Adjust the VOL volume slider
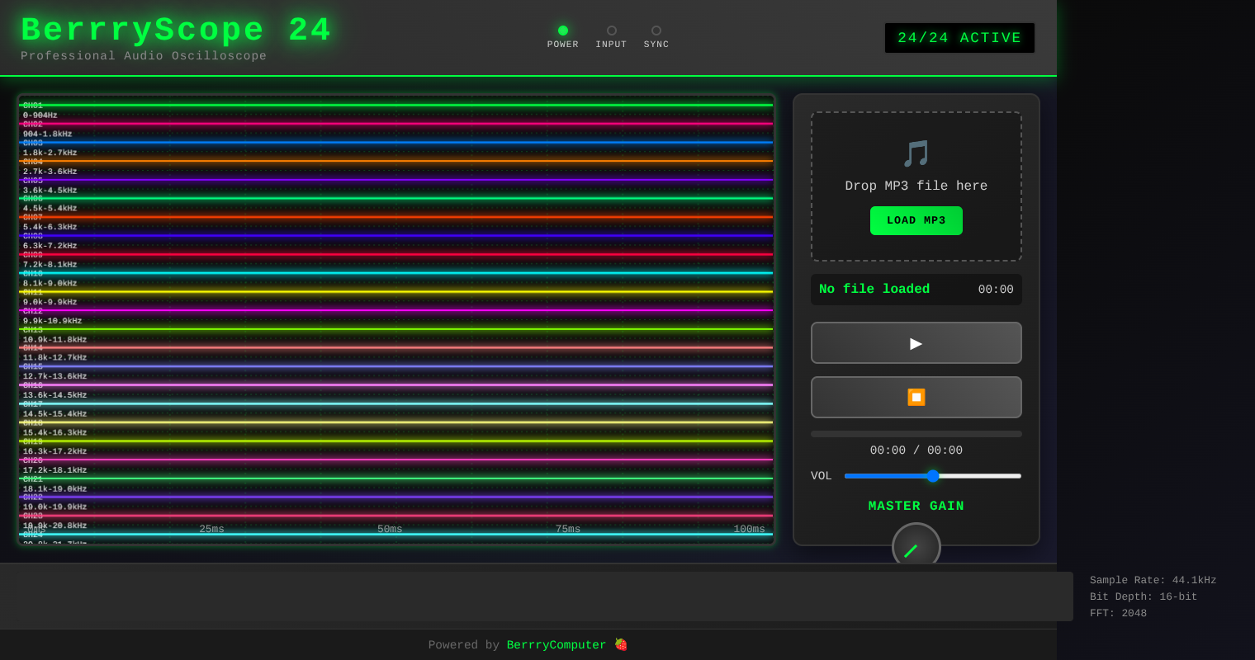Image resolution: width=1255 pixels, height=660 pixels. pos(933,476)
